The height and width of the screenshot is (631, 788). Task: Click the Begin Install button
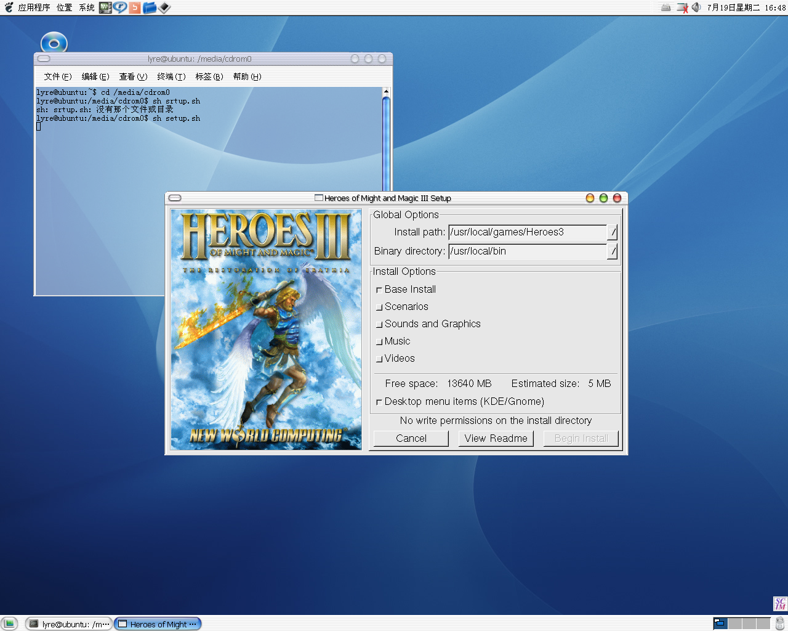(581, 438)
